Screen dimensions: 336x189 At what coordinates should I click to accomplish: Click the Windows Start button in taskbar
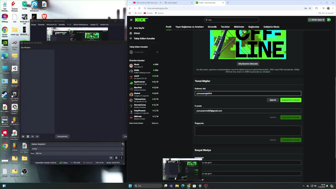tap(130, 186)
